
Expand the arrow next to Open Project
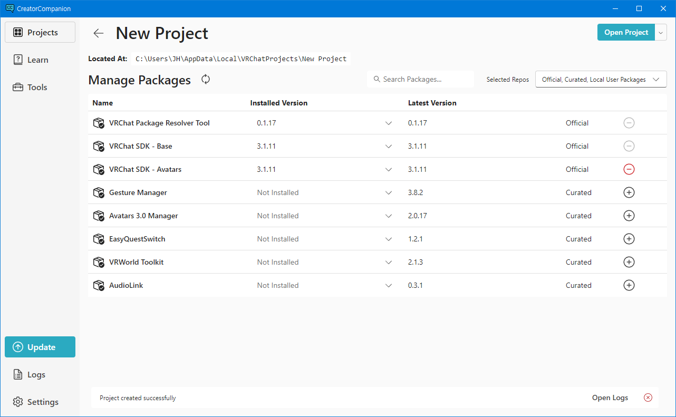point(661,32)
